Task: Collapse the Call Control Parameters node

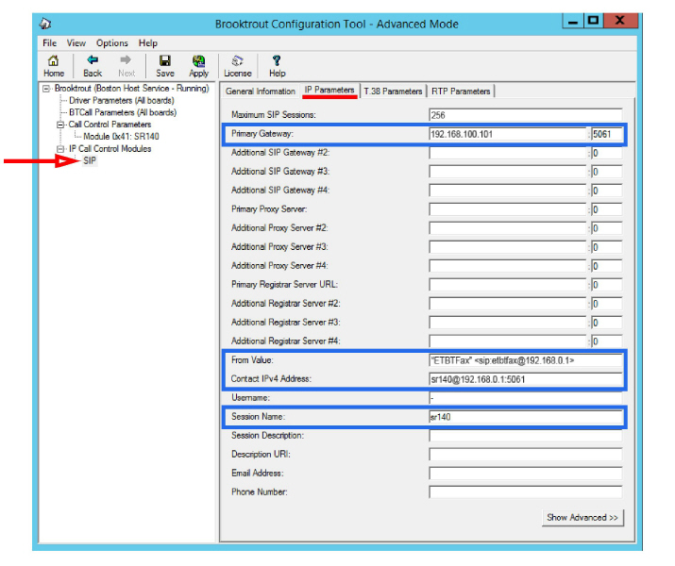Action: [x=59, y=125]
